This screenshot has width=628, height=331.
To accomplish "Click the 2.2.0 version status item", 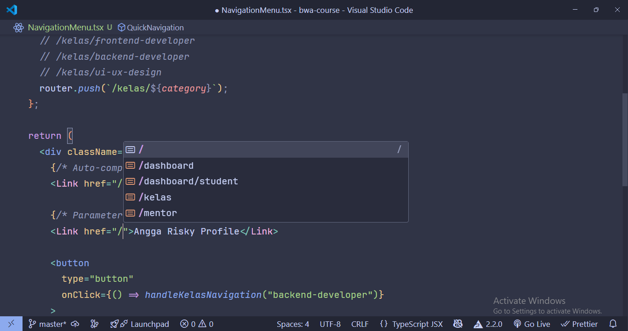I will [x=488, y=324].
